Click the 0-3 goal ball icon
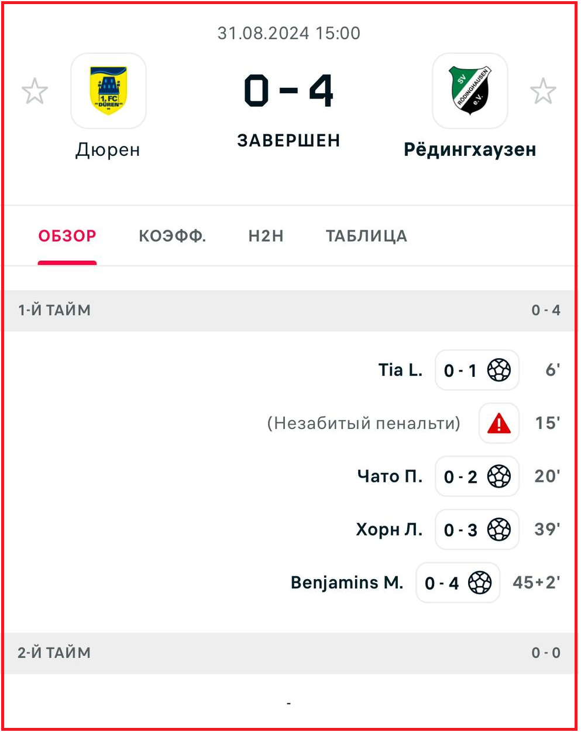The image size is (581, 732). click(499, 530)
